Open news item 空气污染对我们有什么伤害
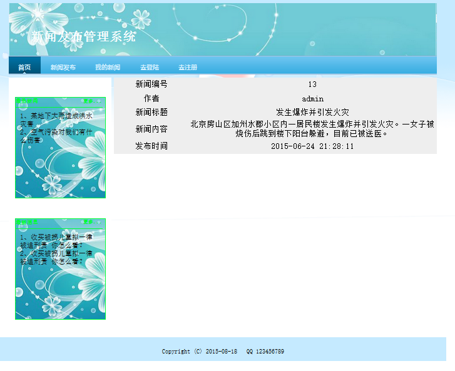455x371 pixels. [56, 136]
